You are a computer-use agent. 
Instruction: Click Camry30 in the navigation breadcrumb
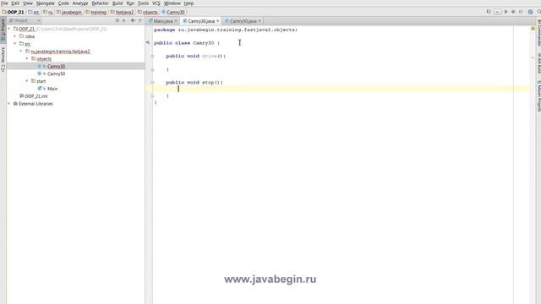click(x=173, y=12)
